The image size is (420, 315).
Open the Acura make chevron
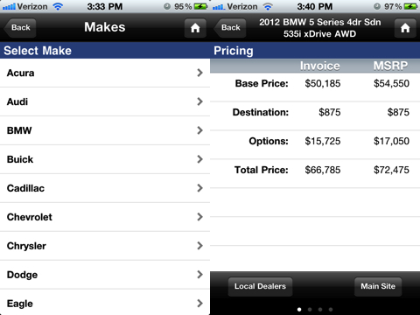pyautogui.click(x=199, y=73)
